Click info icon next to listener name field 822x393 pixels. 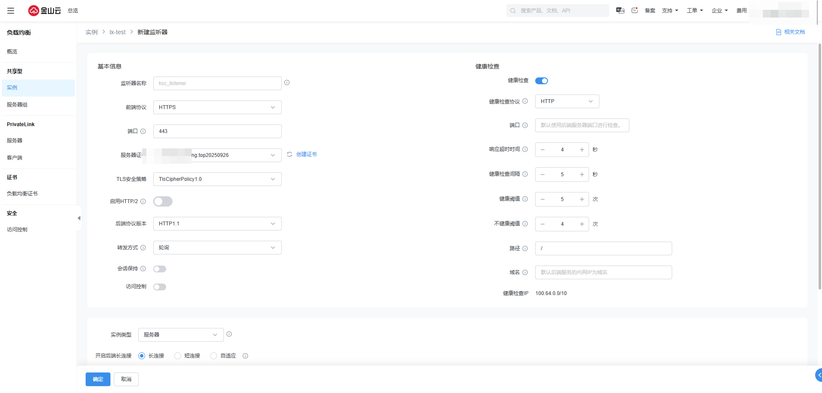point(287,83)
